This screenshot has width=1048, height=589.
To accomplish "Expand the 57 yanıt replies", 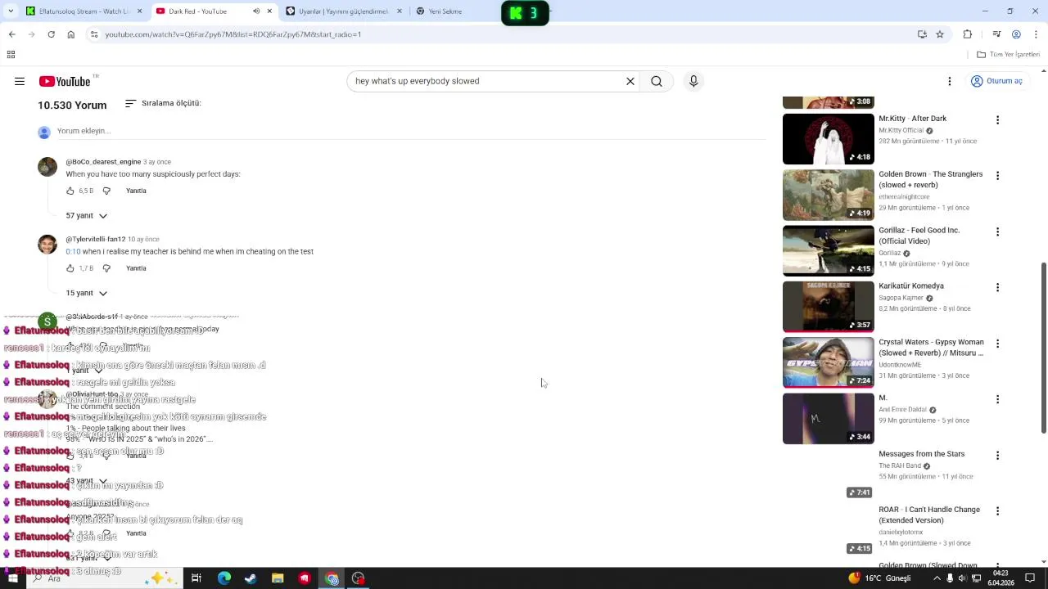I will click(87, 215).
